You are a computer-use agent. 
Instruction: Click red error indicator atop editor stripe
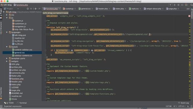(189, 16)
